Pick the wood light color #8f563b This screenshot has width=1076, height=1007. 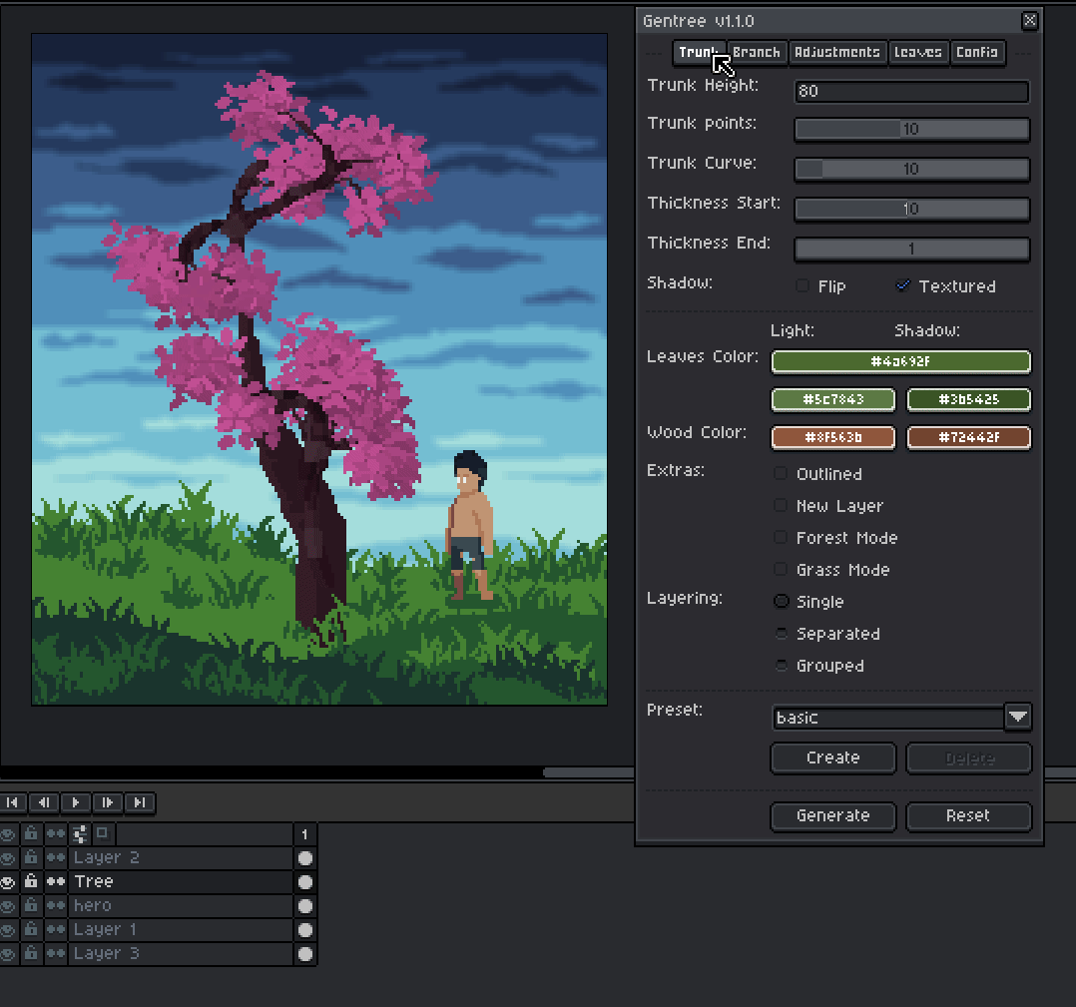[x=832, y=437]
